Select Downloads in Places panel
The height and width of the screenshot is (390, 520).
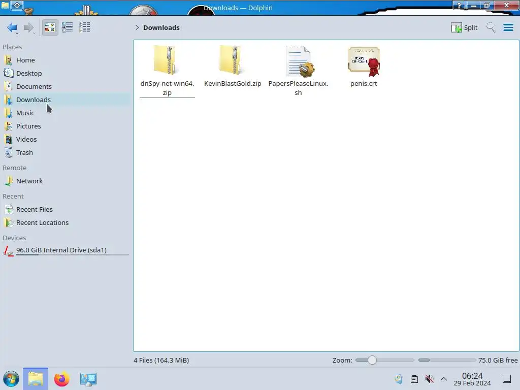point(66,100)
